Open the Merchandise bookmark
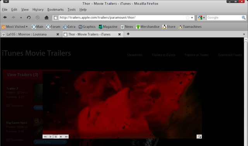Image resolution: width=248 pixels, height=146 pixels. click(x=148, y=27)
